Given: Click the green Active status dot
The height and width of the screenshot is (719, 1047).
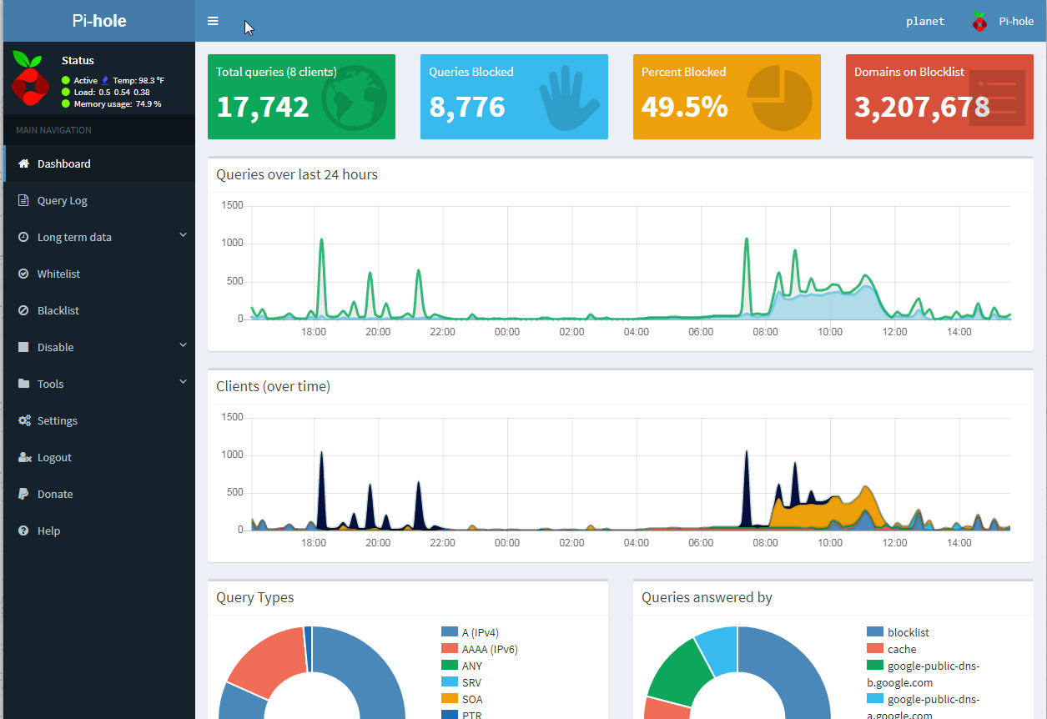Looking at the screenshot, I should click(66, 80).
